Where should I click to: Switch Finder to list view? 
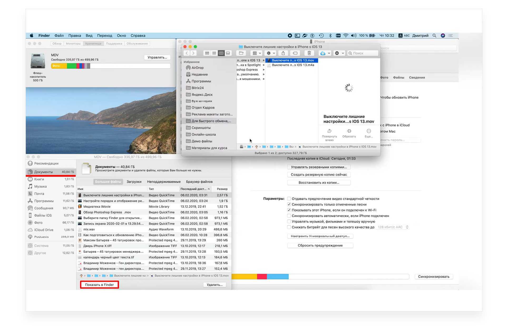point(214,53)
